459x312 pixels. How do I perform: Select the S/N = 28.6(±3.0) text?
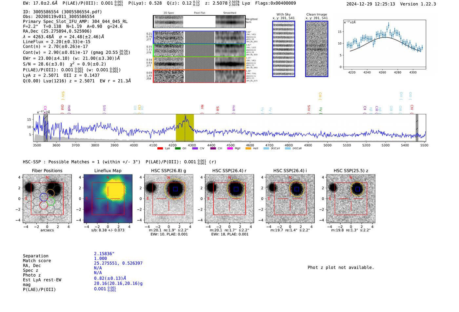point(44,64)
